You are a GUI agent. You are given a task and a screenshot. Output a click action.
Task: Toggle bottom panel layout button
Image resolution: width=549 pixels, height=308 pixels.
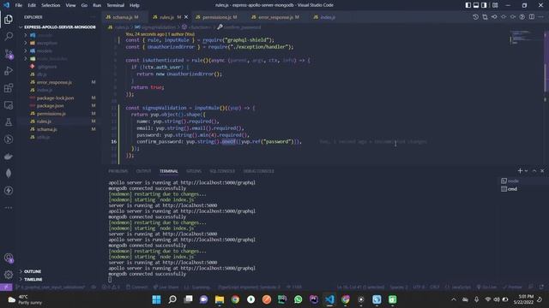point(476,5)
